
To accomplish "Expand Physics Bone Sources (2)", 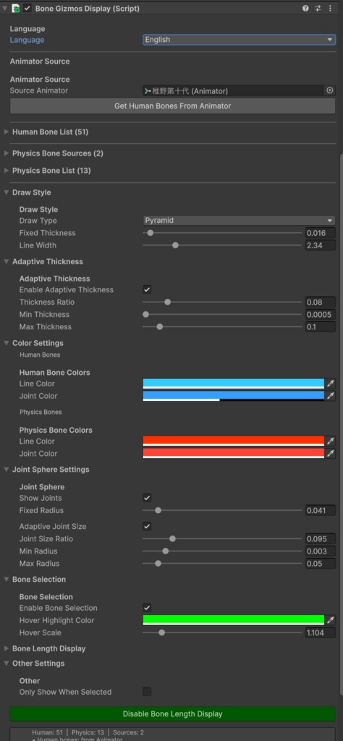I will tap(6, 153).
